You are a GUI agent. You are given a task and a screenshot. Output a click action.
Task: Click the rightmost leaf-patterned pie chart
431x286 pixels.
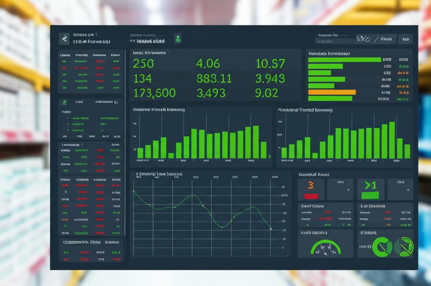[x=404, y=247]
